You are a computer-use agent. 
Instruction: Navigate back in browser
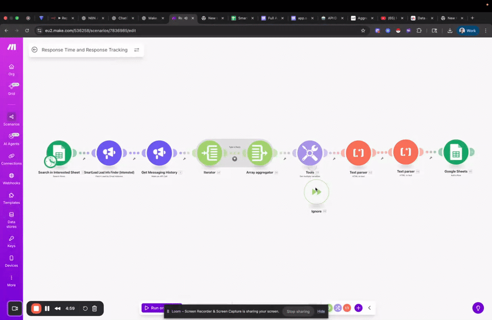(x=7, y=30)
